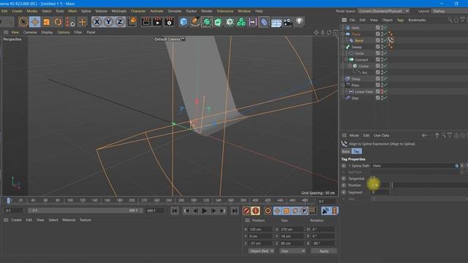Open viewport Display menu

pyautogui.click(x=47, y=32)
